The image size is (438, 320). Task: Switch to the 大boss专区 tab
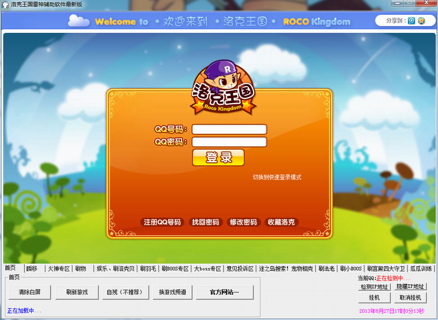[208, 269]
